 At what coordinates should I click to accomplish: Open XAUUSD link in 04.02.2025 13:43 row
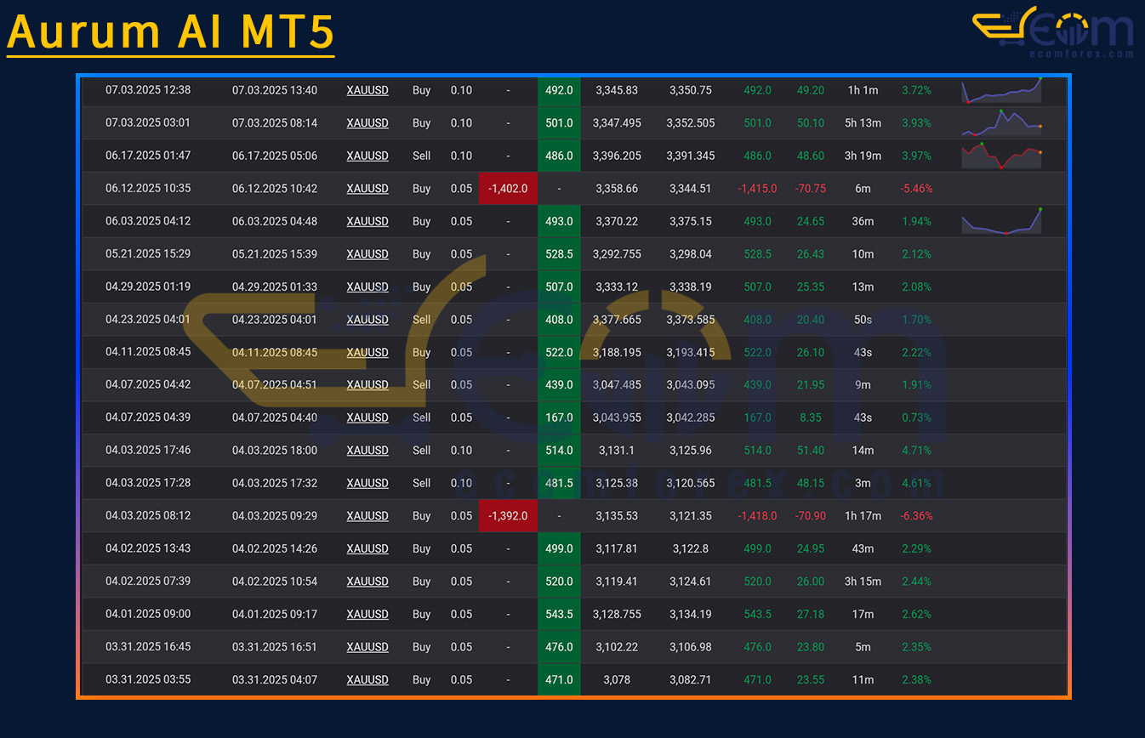367,548
